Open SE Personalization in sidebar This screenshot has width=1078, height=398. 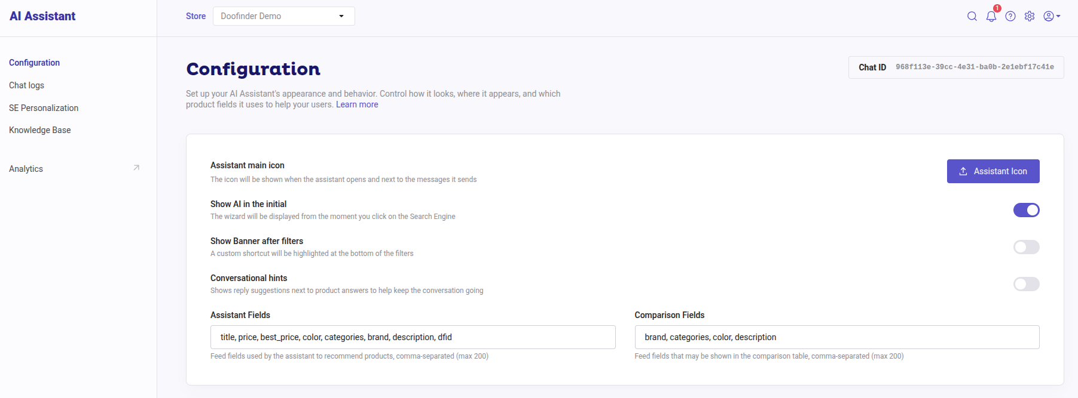(44, 108)
